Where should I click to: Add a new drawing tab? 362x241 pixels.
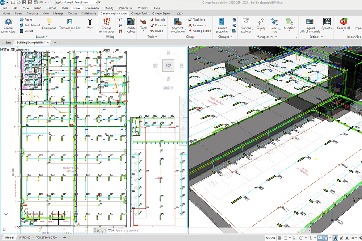tap(55, 42)
